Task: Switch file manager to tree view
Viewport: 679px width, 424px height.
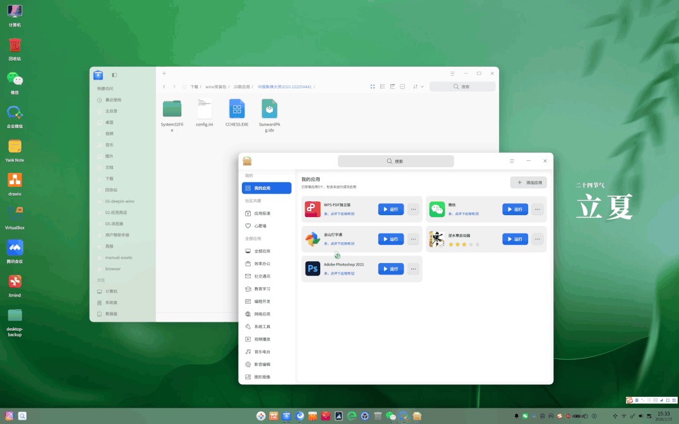Action: click(392, 87)
